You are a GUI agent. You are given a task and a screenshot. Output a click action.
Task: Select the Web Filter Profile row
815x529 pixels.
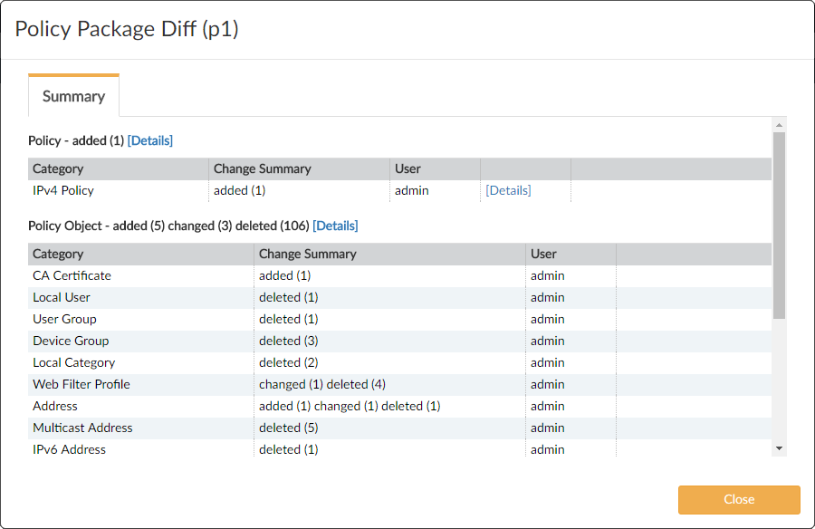tap(81, 384)
